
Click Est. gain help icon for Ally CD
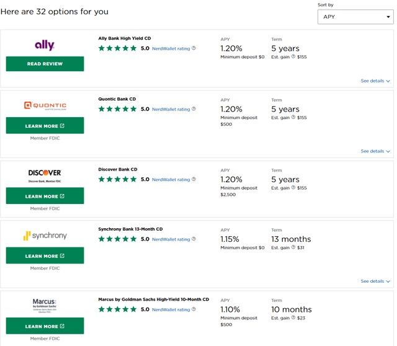click(293, 57)
